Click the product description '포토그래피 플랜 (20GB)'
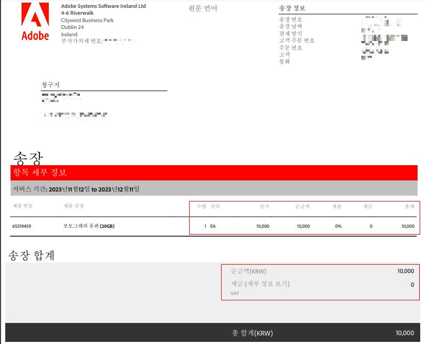 (x=89, y=226)
